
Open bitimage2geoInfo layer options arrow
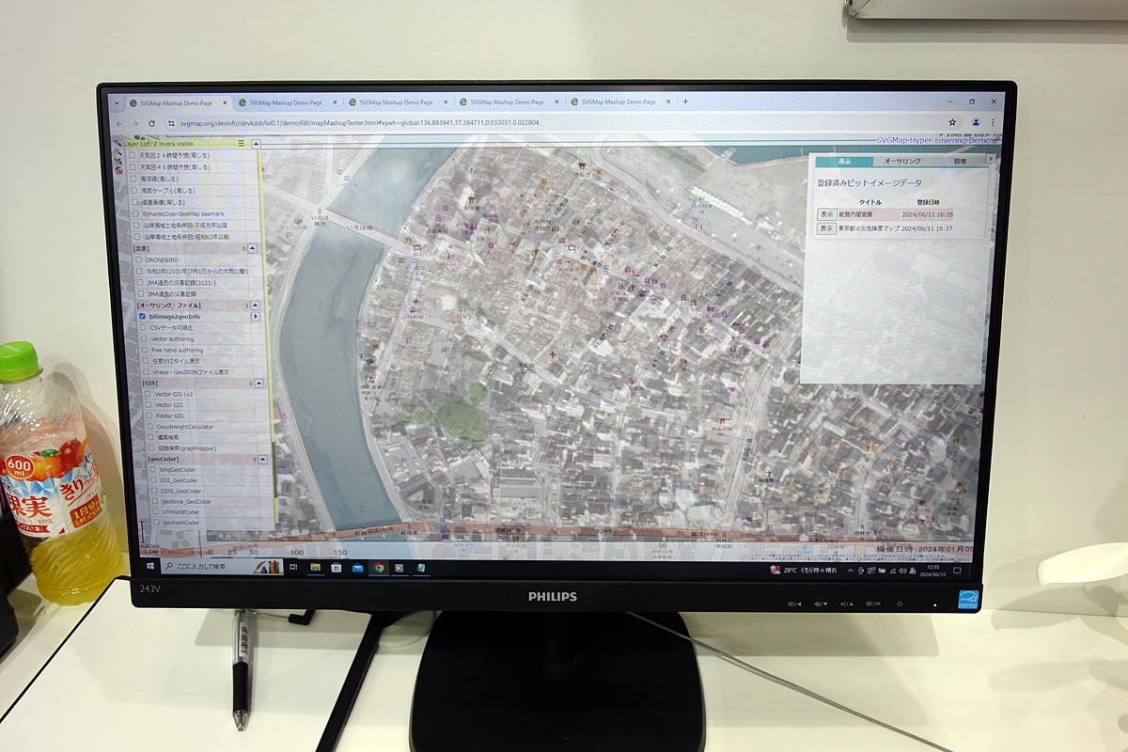click(256, 317)
